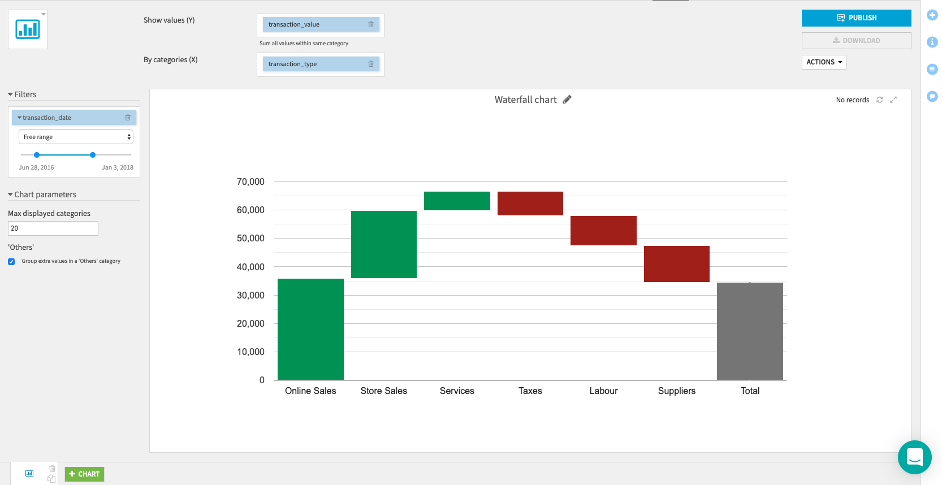Open the info panel in right sidebar
Image resolution: width=942 pixels, height=485 pixels.
(932, 42)
